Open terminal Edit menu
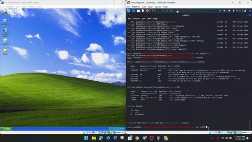 pos(143,19)
